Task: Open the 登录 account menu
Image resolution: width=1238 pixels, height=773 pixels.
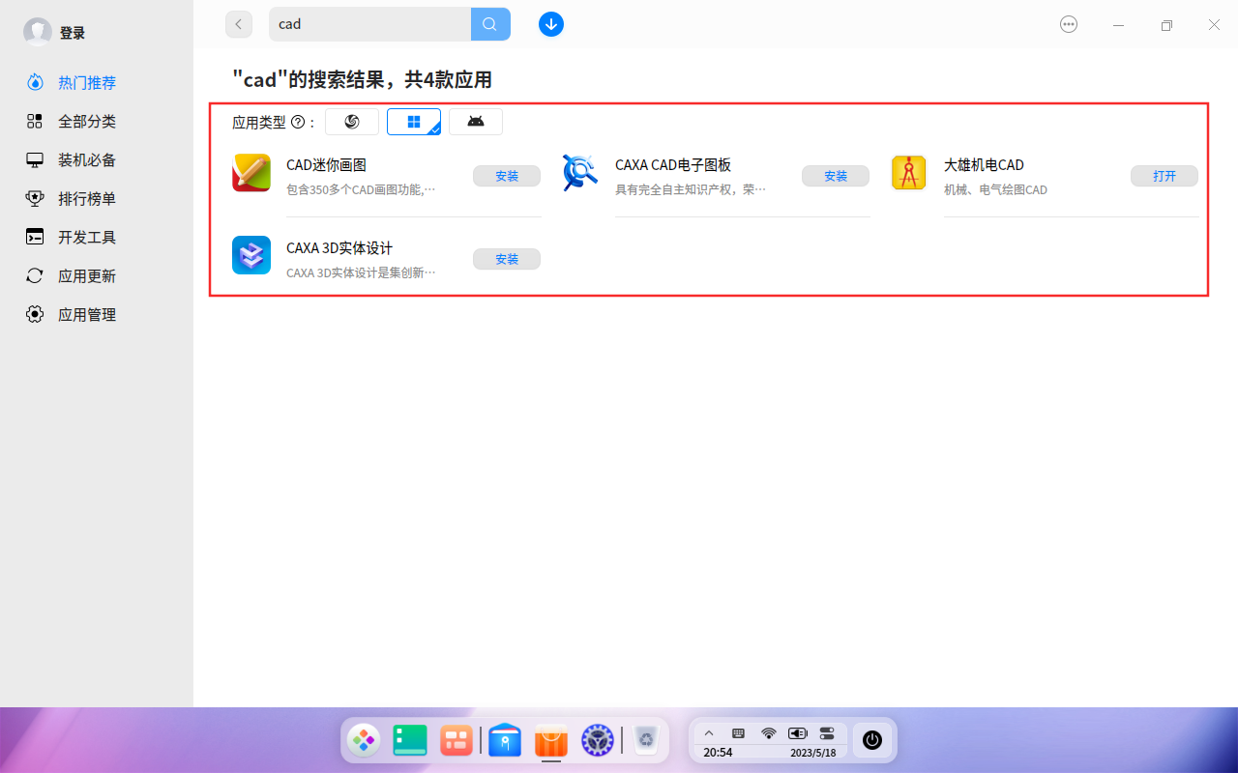Action: 55,32
